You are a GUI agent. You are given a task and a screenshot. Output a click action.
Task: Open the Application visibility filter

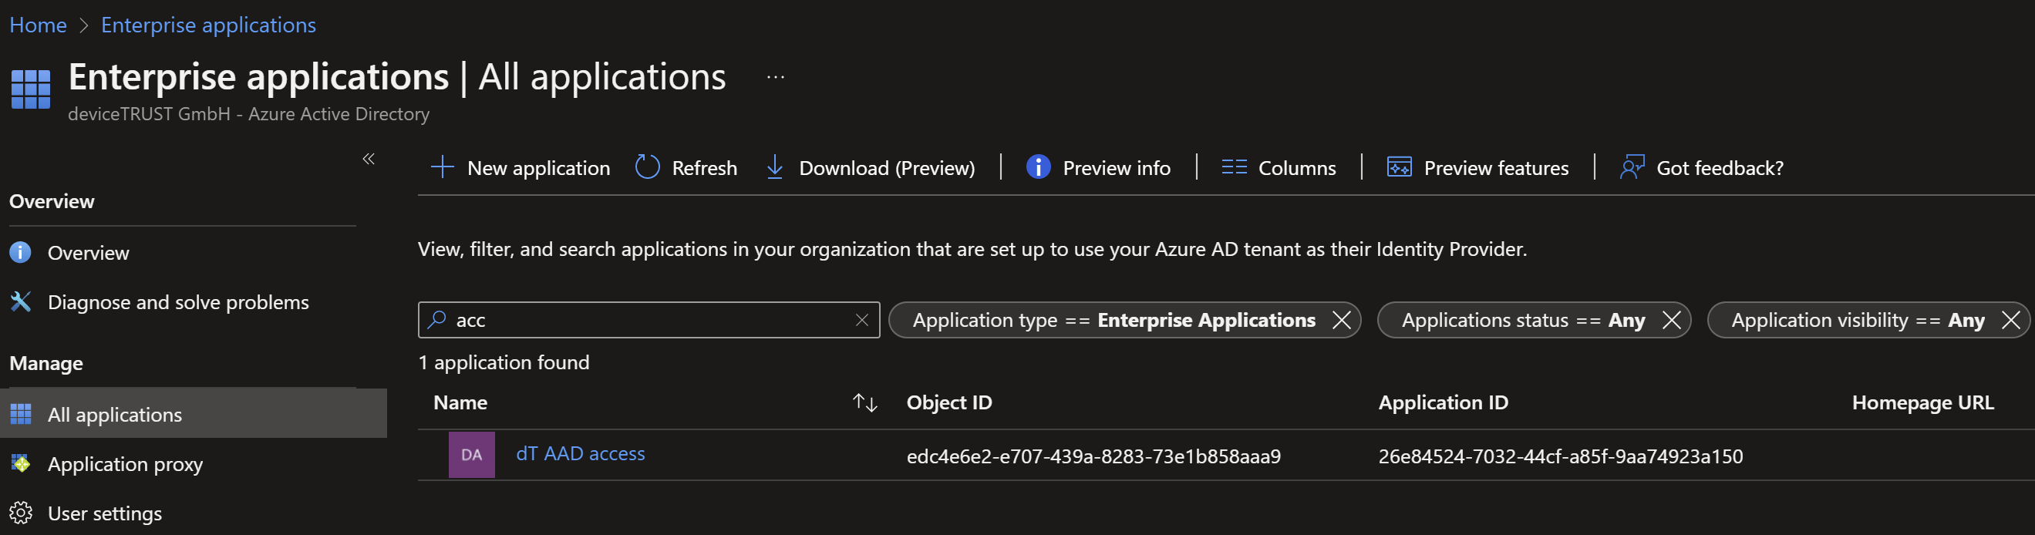coord(1857,320)
